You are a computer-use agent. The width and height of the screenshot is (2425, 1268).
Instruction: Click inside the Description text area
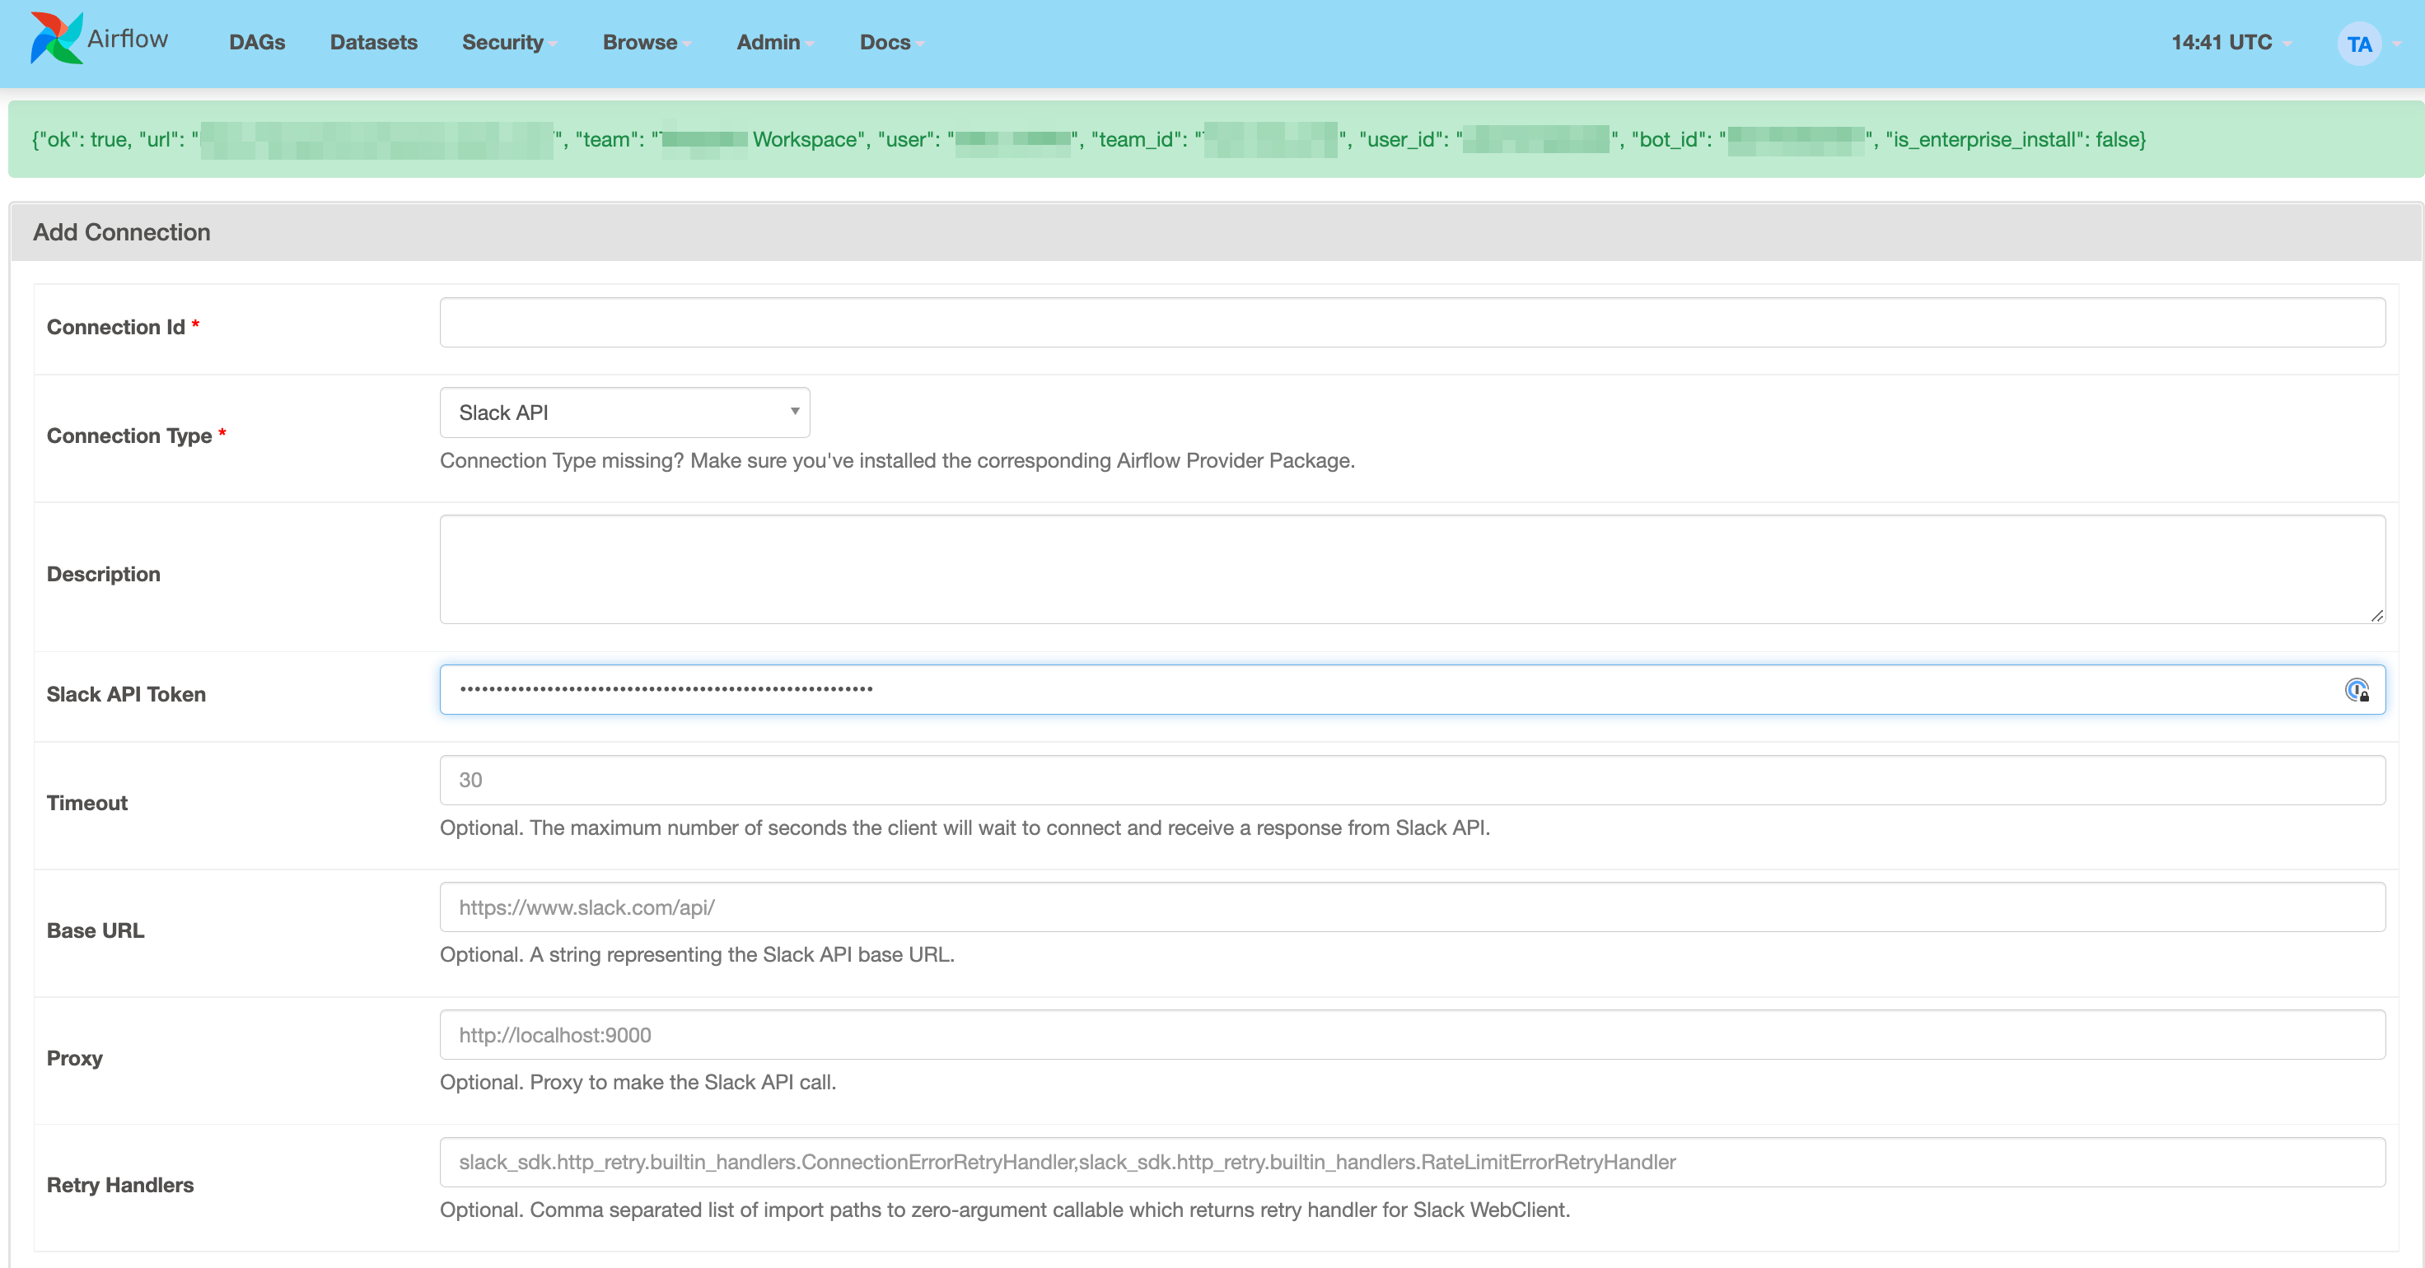point(1411,569)
